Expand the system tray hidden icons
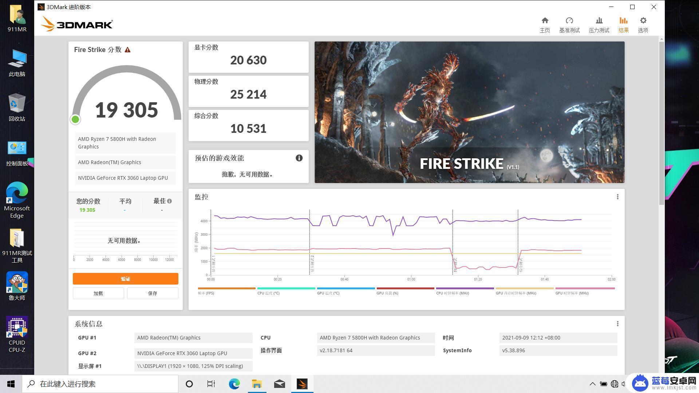 [x=592, y=384]
